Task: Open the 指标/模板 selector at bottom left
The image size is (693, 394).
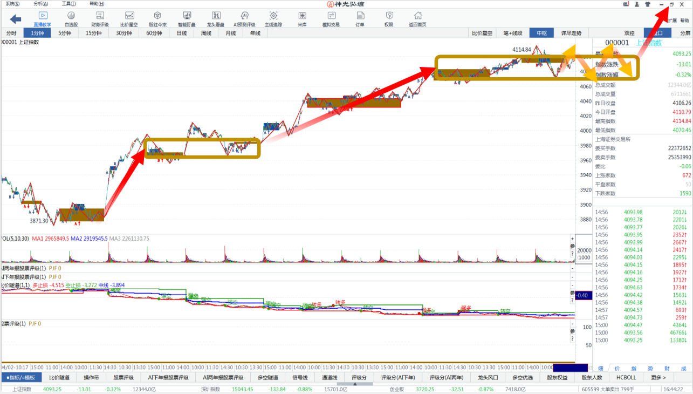Action: (22, 377)
